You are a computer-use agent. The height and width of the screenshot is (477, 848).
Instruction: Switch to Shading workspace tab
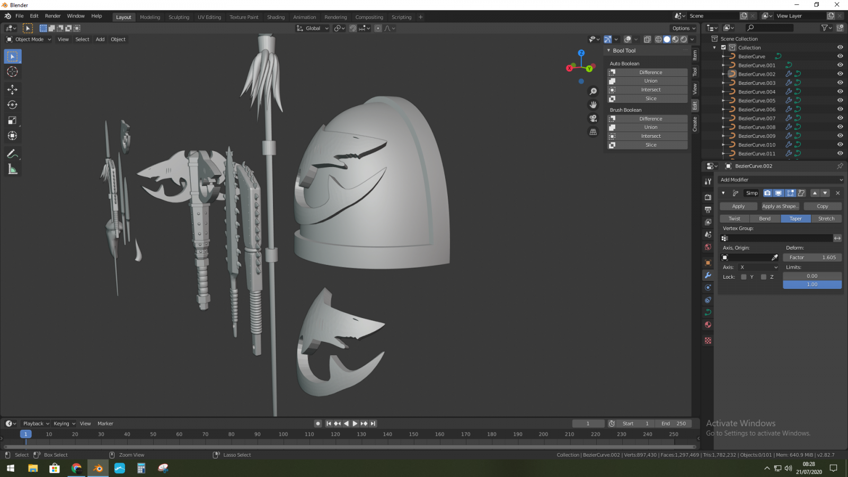[276, 17]
